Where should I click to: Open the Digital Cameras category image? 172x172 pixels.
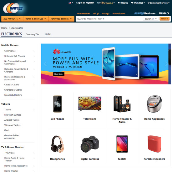(x=90, y=144)
